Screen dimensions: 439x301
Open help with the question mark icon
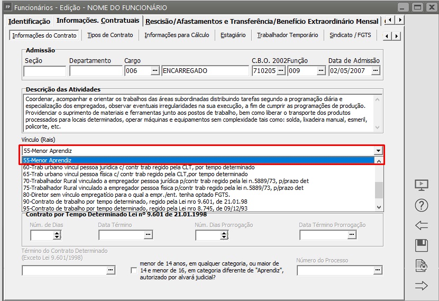(x=422, y=205)
